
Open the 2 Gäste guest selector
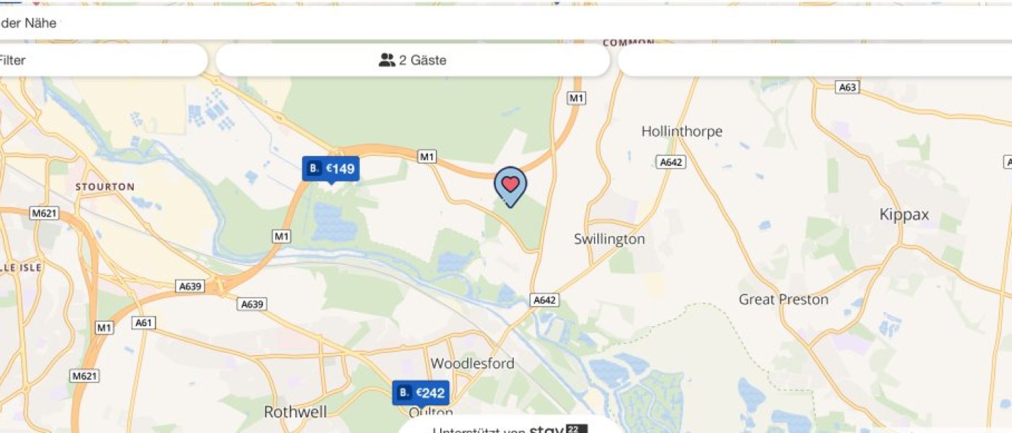click(x=413, y=60)
